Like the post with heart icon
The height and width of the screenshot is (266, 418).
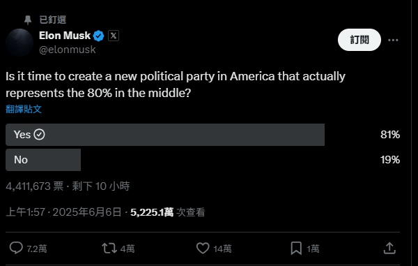click(203, 248)
